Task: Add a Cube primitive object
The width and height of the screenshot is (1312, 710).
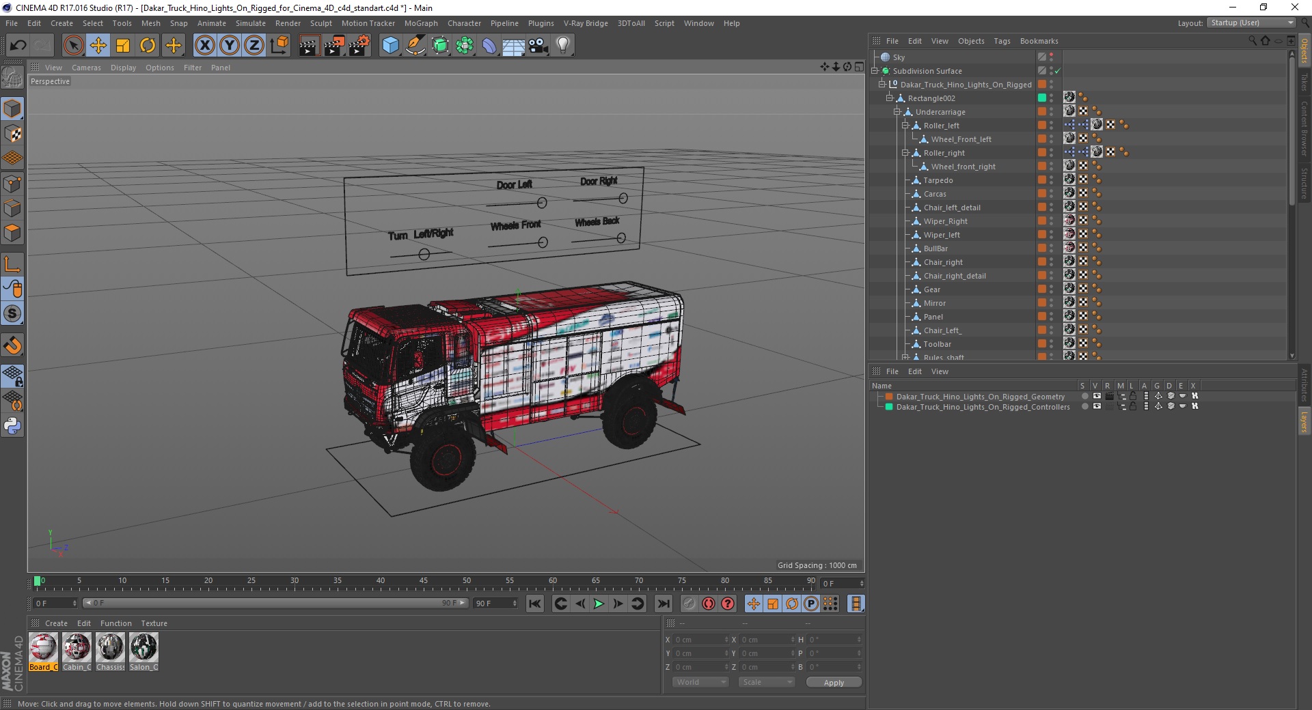Action: pyautogui.click(x=390, y=46)
